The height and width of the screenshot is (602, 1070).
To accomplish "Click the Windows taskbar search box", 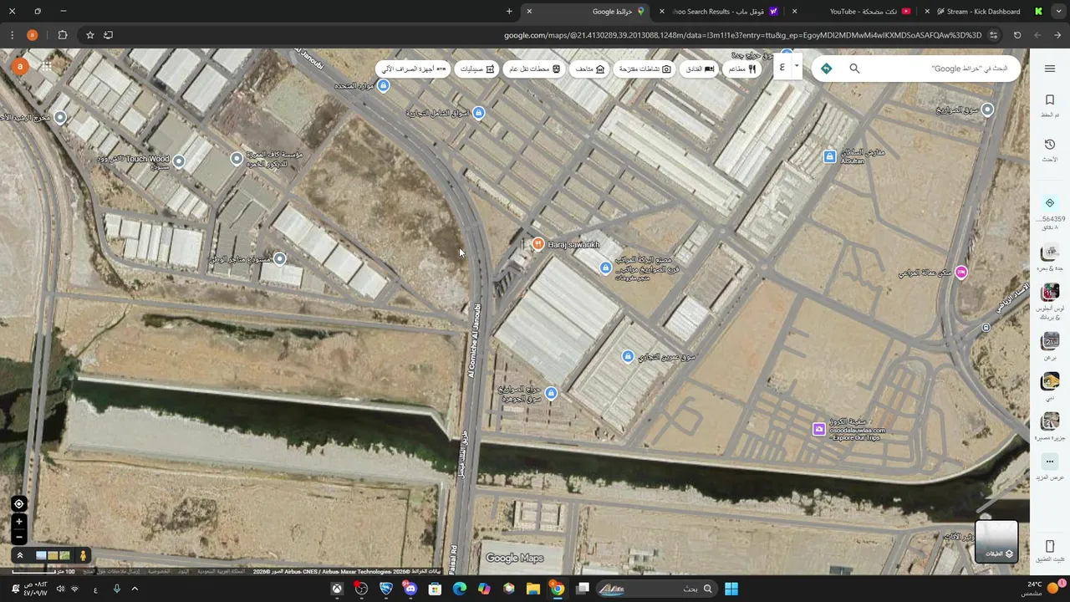I will 657,589.
